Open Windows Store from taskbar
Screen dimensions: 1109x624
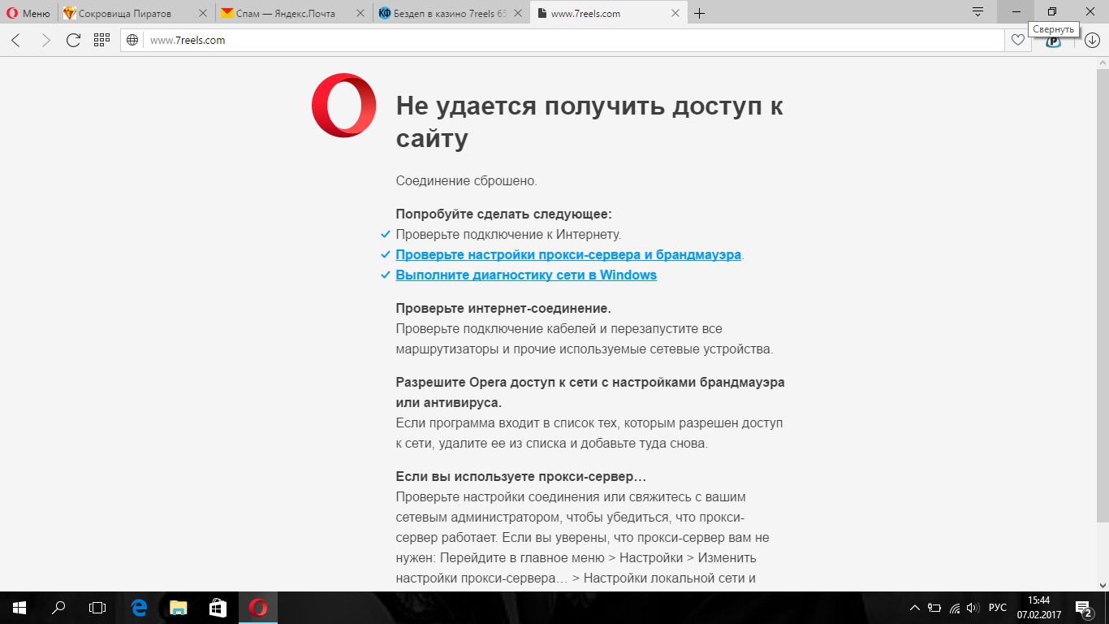(217, 608)
